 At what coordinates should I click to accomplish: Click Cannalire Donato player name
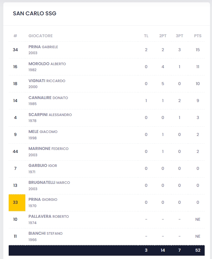click(x=48, y=98)
